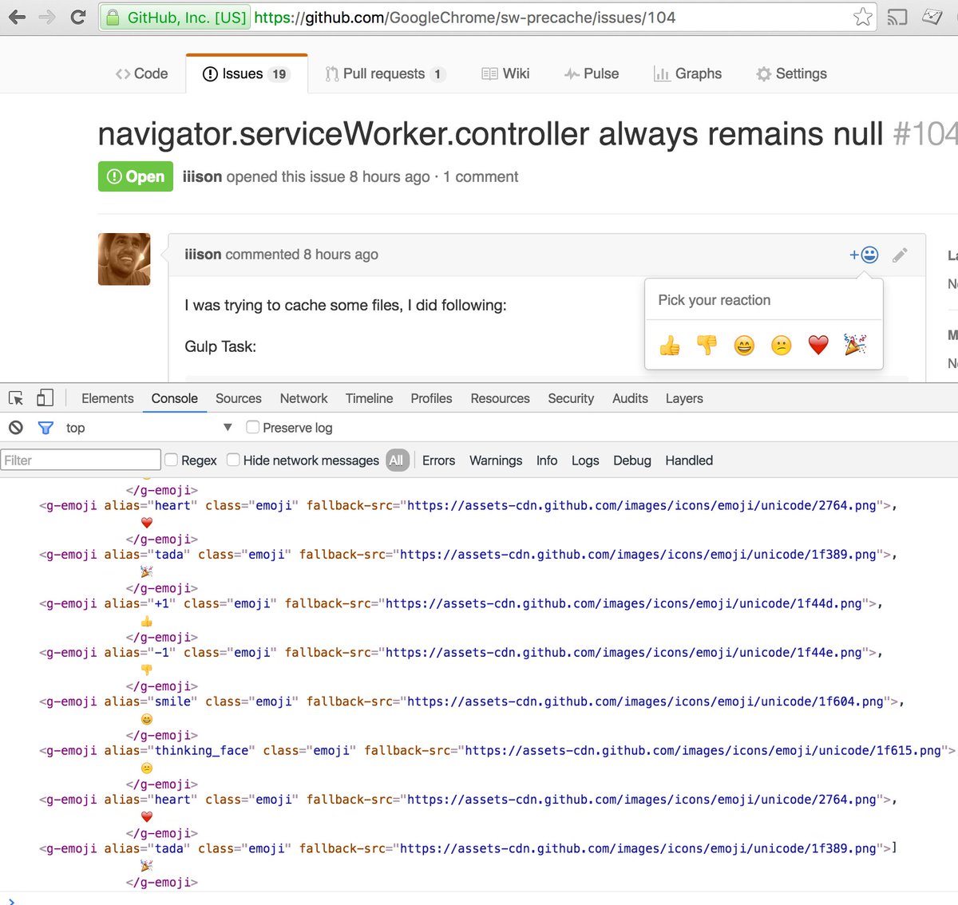
Task: Filter console to Logs only
Action: click(585, 460)
